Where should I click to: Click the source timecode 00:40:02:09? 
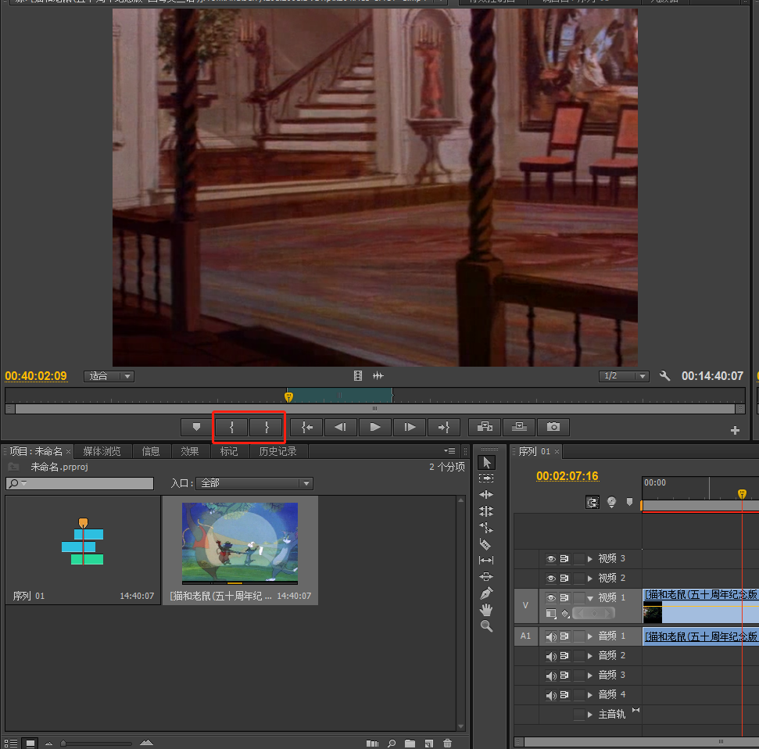point(36,376)
